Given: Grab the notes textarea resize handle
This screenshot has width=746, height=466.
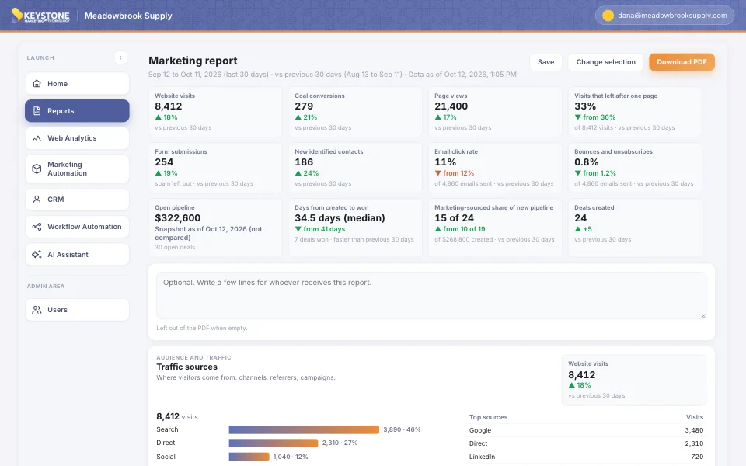Looking at the screenshot, I should [703, 316].
